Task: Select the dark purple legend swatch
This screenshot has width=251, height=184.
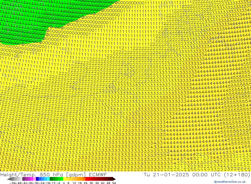Action: [x=24, y=179]
